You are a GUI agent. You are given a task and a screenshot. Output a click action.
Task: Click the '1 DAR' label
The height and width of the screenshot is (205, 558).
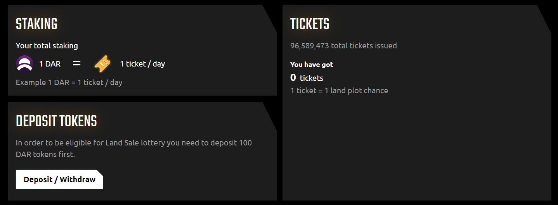point(50,64)
